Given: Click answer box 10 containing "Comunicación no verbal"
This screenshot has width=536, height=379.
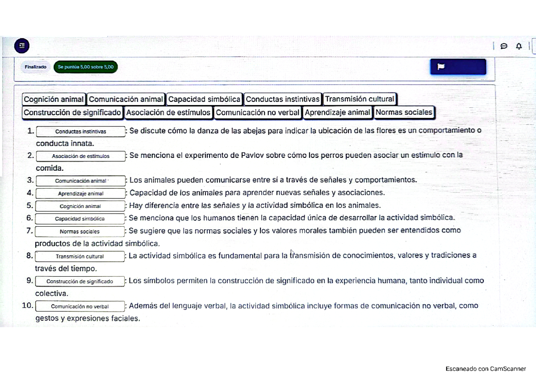Looking at the screenshot, I should coord(80,306).
